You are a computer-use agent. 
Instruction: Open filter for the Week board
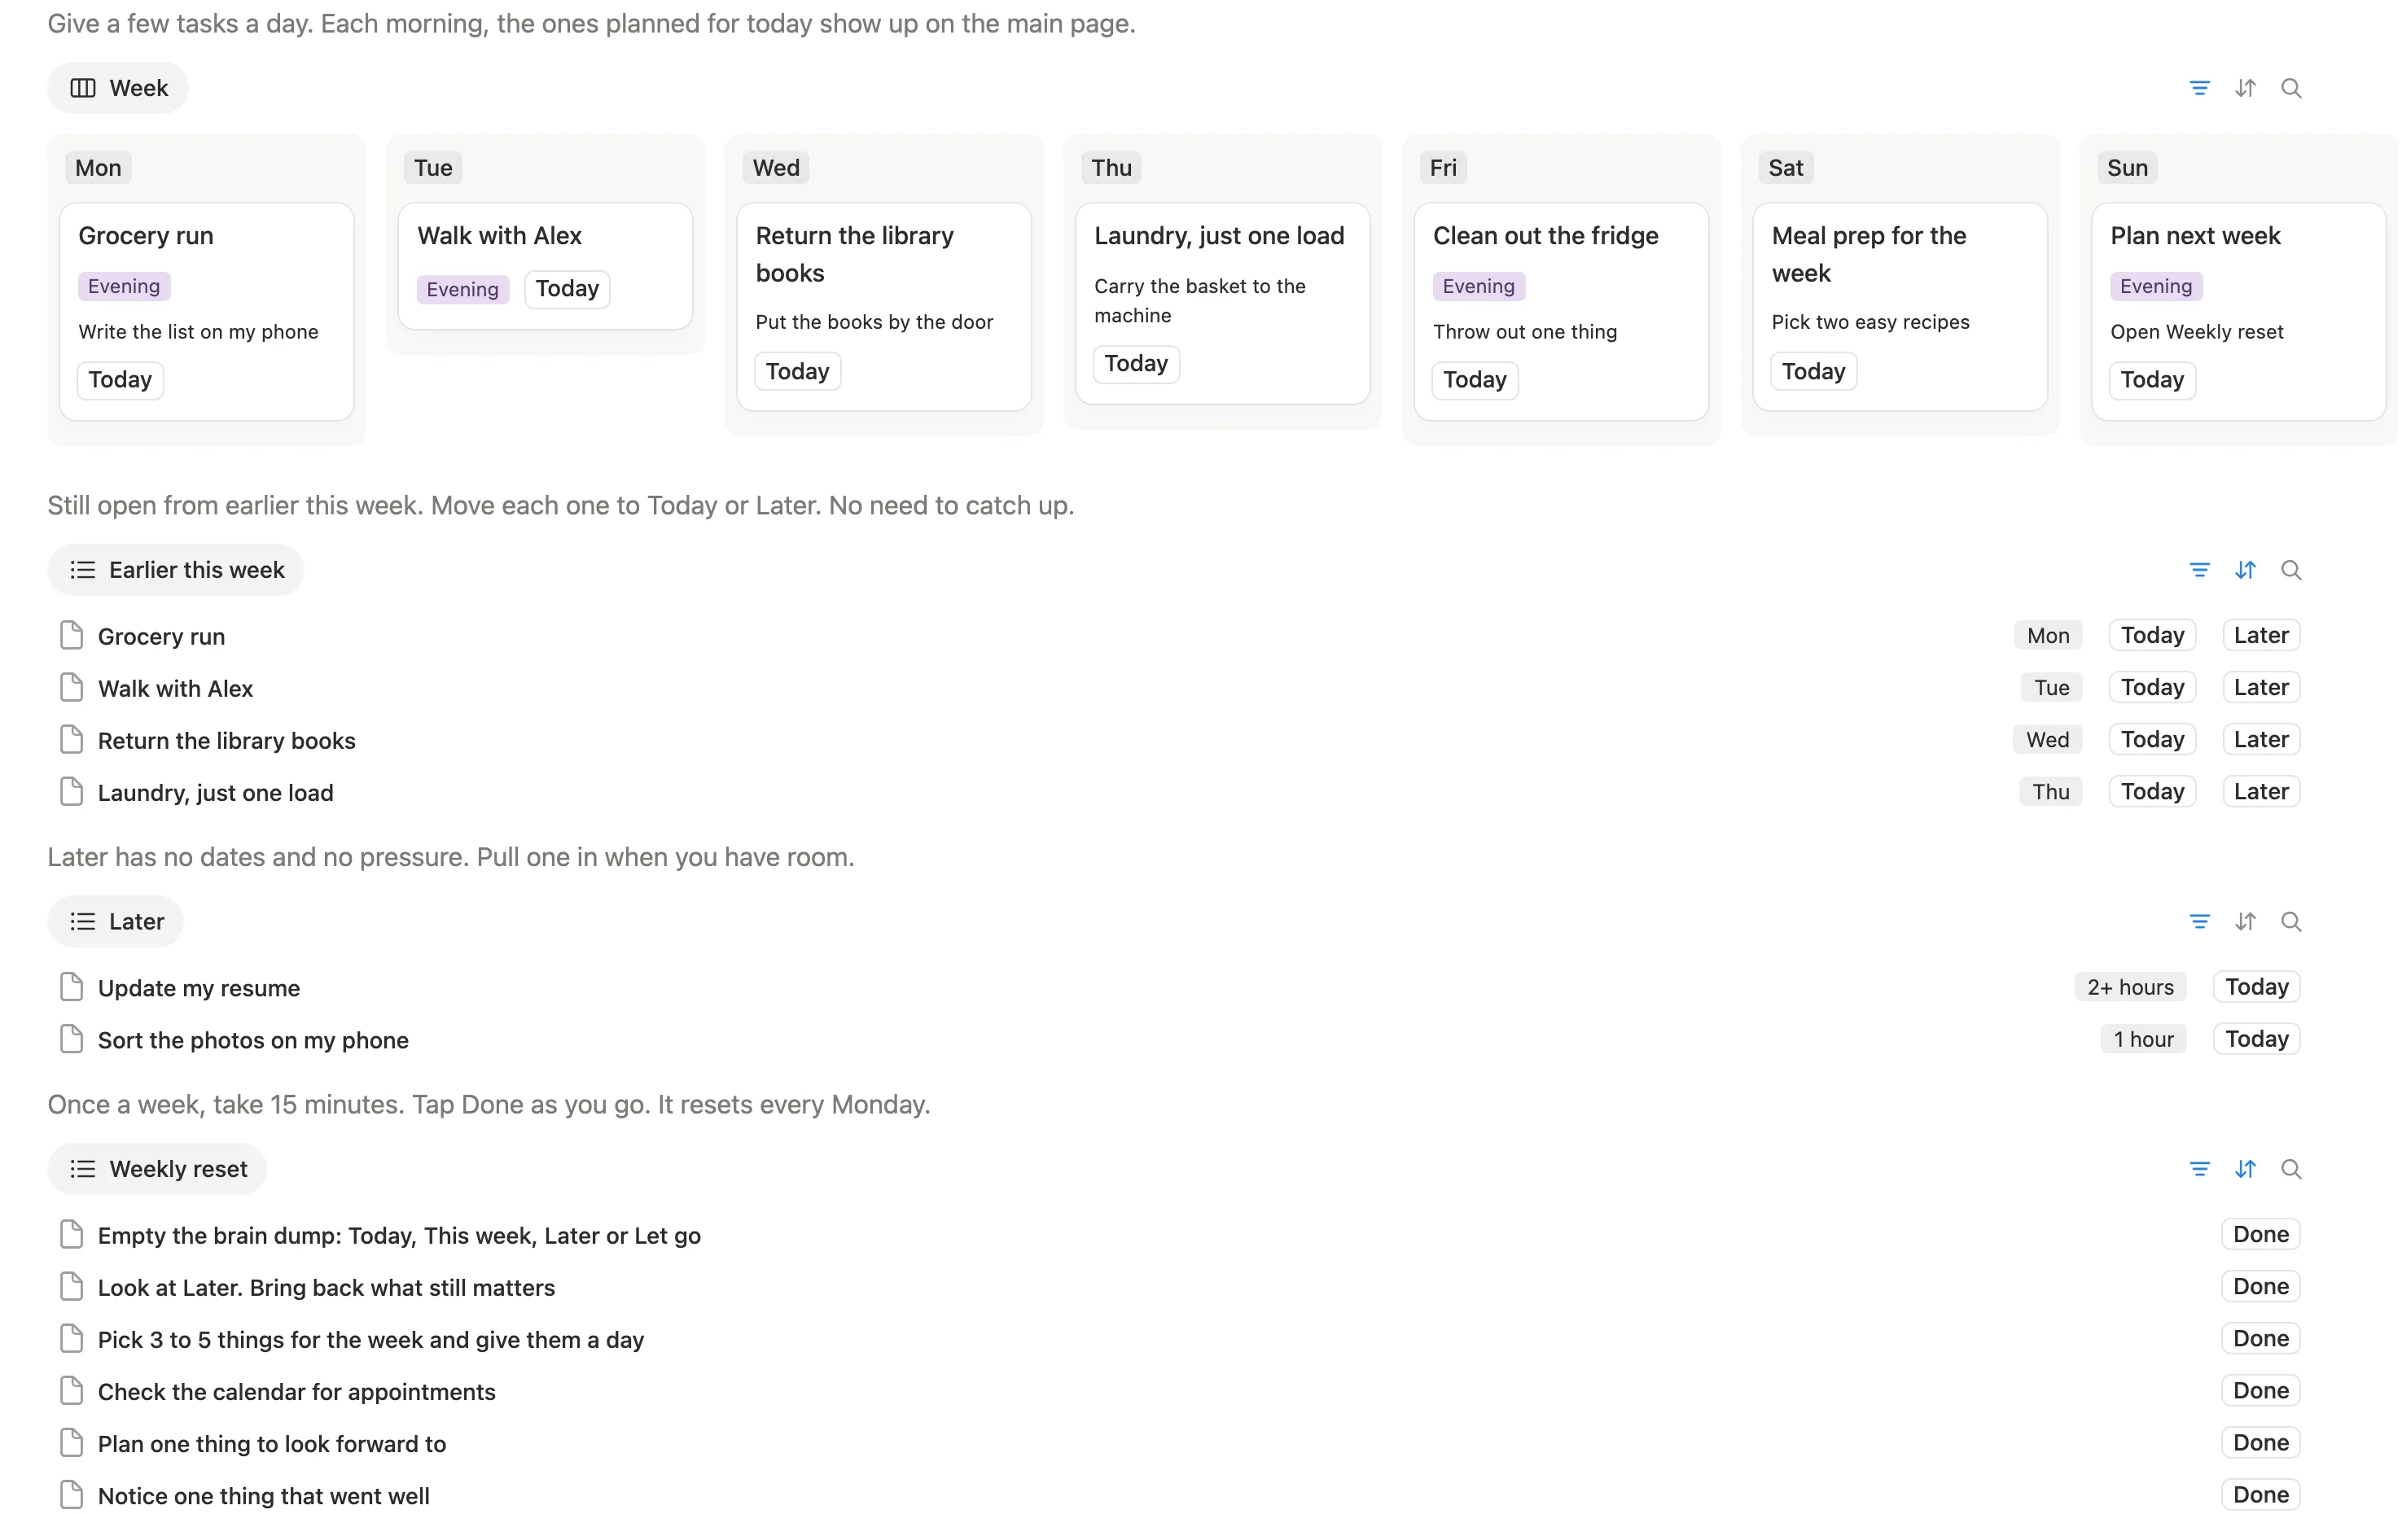click(x=2198, y=88)
